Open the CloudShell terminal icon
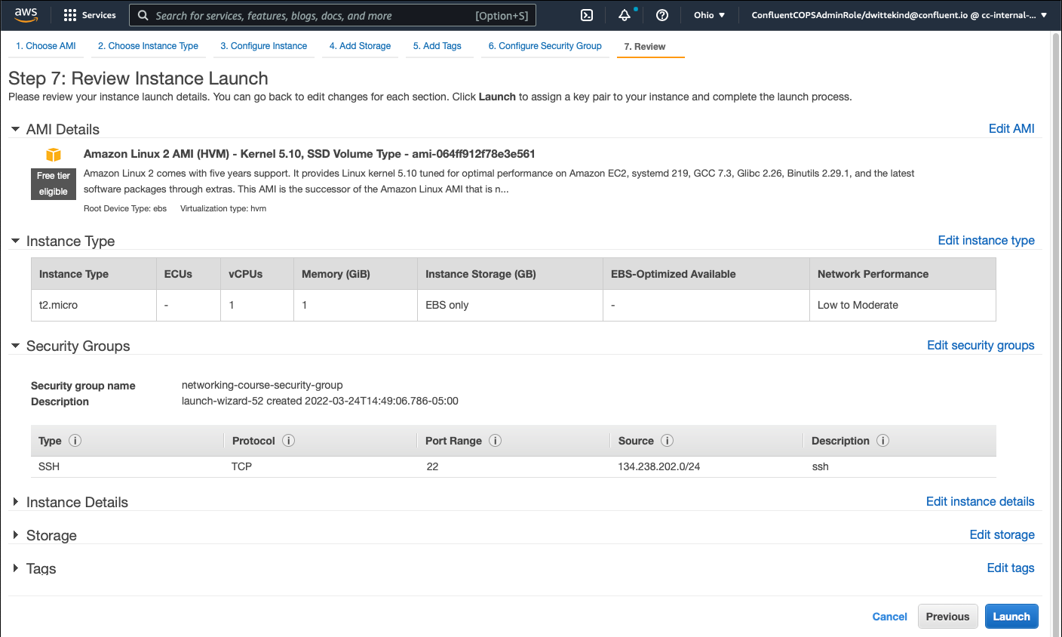The height and width of the screenshot is (637, 1062). (587, 15)
